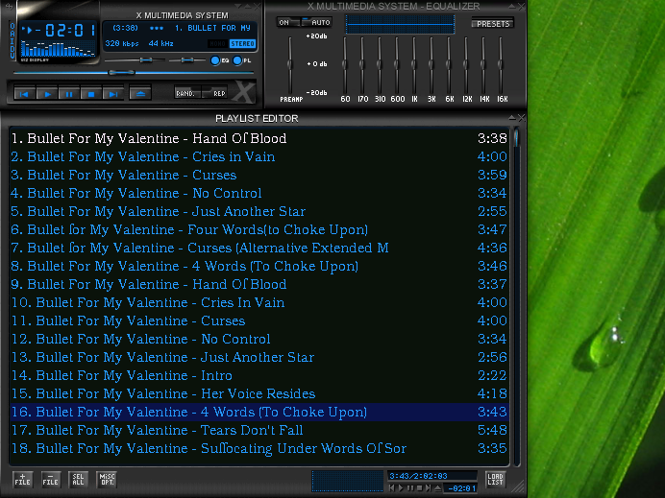Click the balance slider handle
The height and width of the screenshot is (498, 665).
click(x=187, y=60)
